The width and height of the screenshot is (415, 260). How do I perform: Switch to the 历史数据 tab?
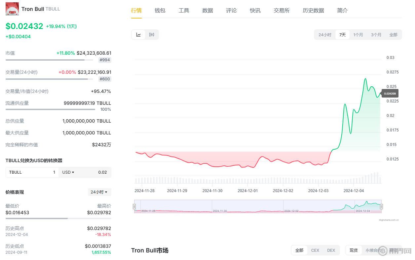tap(313, 11)
